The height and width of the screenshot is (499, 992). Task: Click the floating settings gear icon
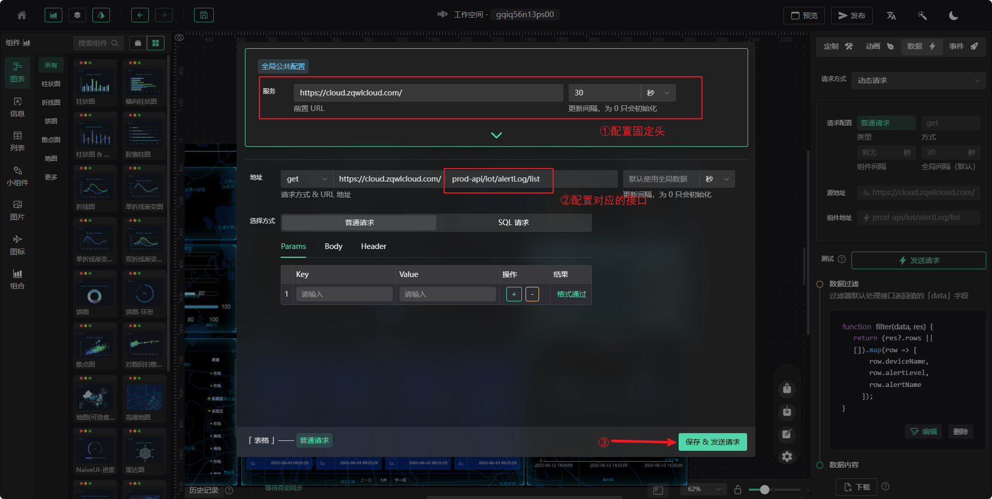pos(787,456)
